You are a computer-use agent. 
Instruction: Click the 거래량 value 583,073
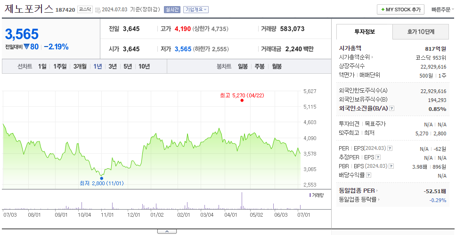[x=292, y=29]
